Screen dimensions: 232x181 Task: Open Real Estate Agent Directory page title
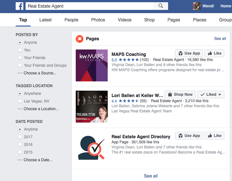tap(141, 137)
